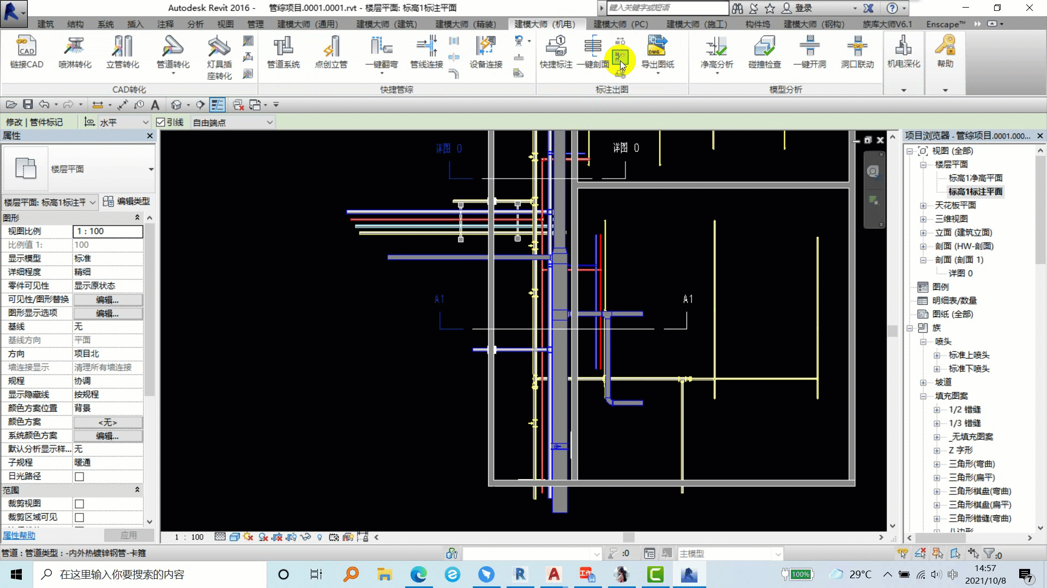Click the sun path off icon in view bar

(x=249, y=537)
